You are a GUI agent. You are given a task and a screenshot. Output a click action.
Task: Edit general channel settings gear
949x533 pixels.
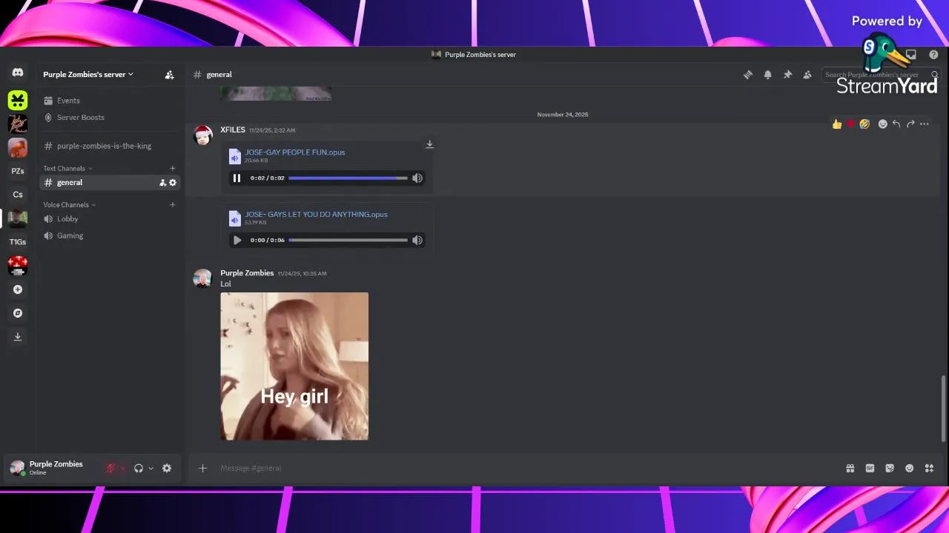click(x=173, y=183)
